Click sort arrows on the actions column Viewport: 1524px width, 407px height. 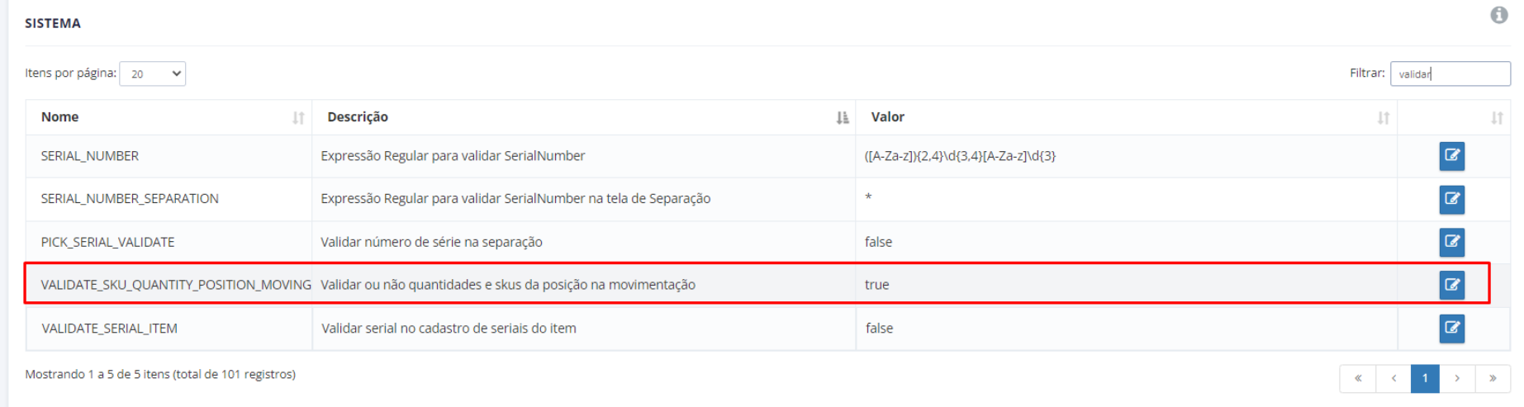[x=1497, y=118]
